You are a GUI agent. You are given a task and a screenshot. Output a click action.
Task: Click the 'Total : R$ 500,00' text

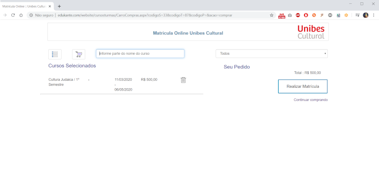tap(307, 73)
